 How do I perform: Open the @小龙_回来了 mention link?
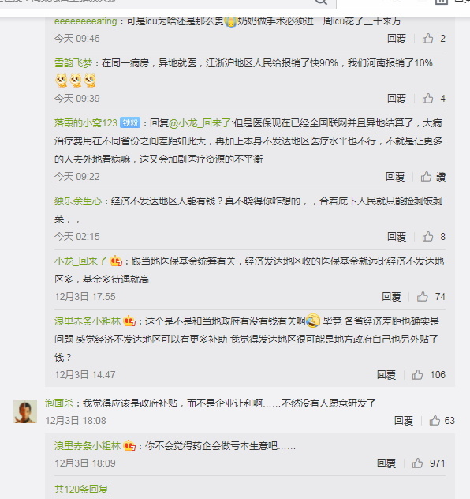pos(200,123)
